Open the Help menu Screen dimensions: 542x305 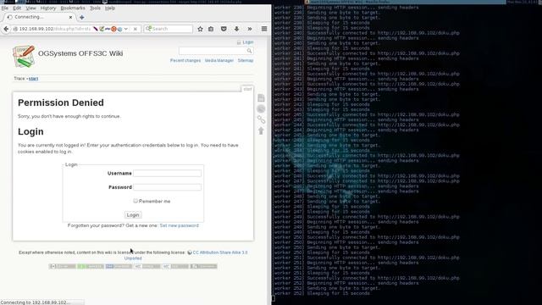coord(110,8)
